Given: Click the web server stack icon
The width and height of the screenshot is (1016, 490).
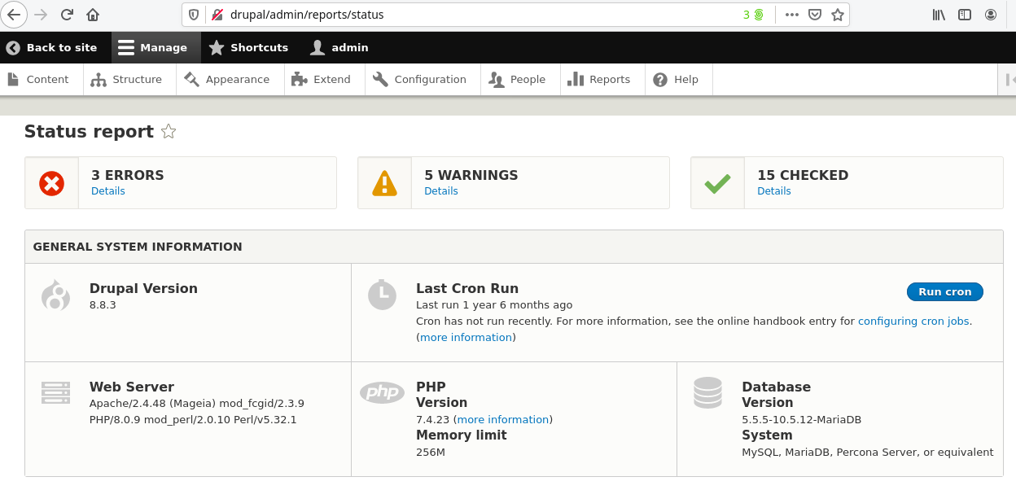Looking at the screenshot, I should coord(56,392).
